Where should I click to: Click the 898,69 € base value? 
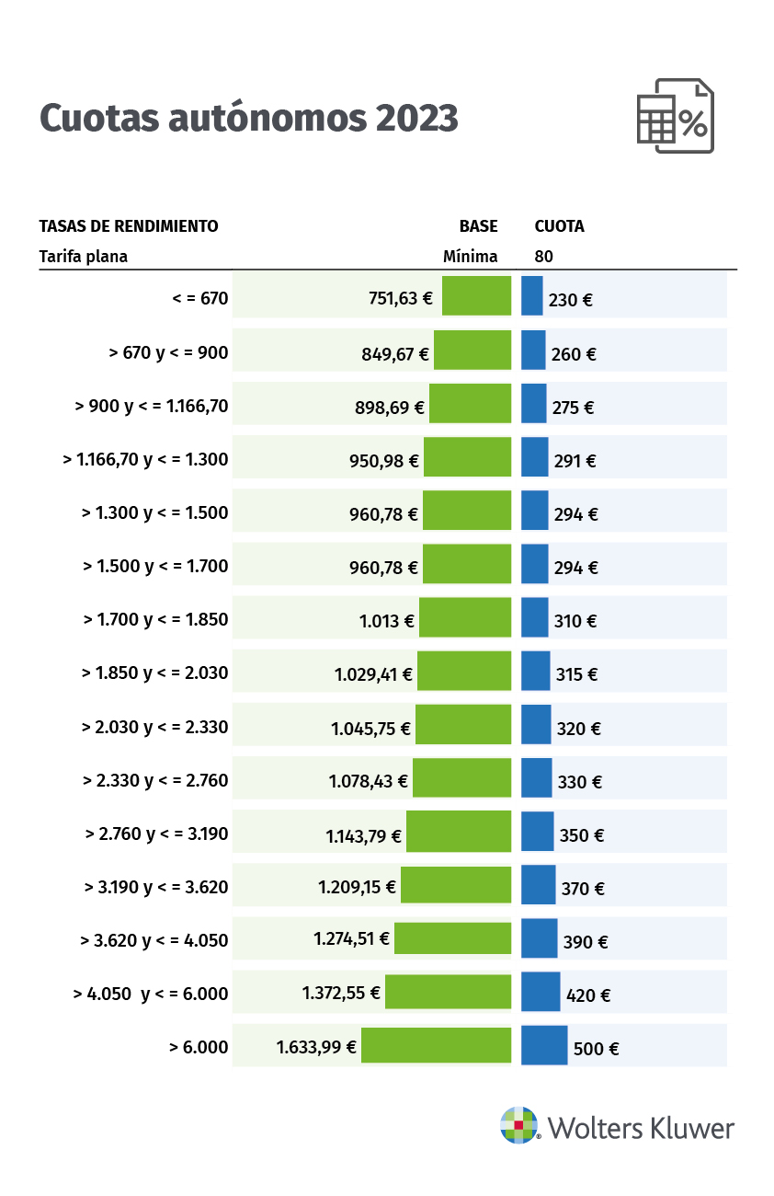pos(390,408)
